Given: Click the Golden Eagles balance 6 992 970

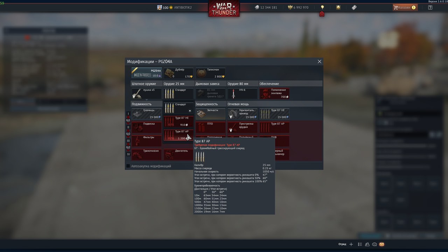Looking at the screenshot, I should [298, 7].
